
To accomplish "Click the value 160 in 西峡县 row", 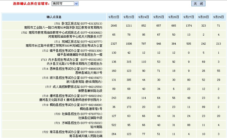I will click(x=114, y=71).
